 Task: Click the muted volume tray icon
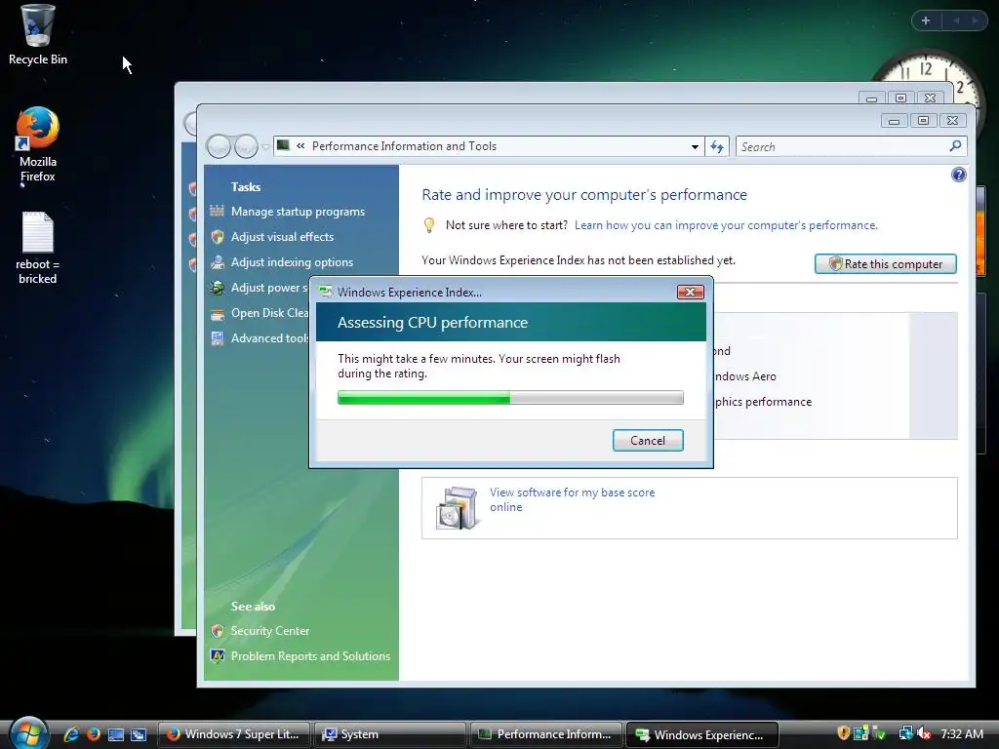tap(924, 733)
